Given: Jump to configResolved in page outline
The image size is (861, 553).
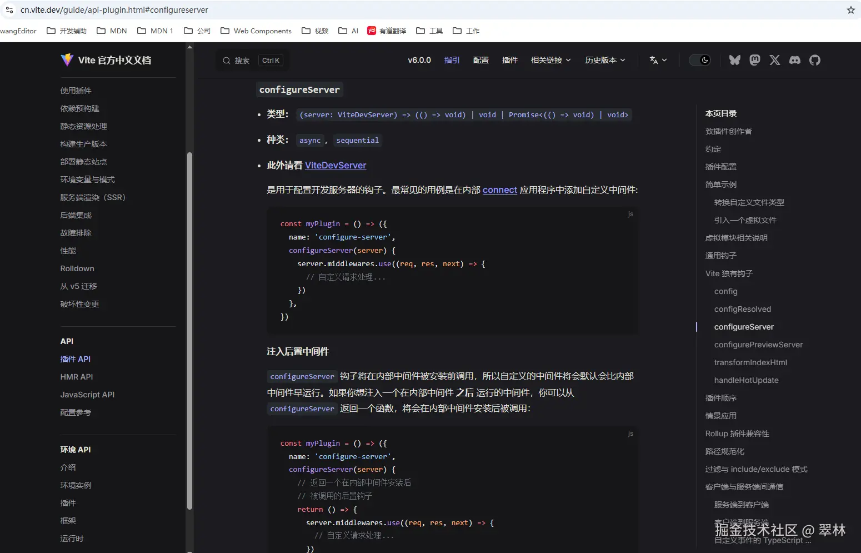Looking at the screenshot, I should coord(743,309).
